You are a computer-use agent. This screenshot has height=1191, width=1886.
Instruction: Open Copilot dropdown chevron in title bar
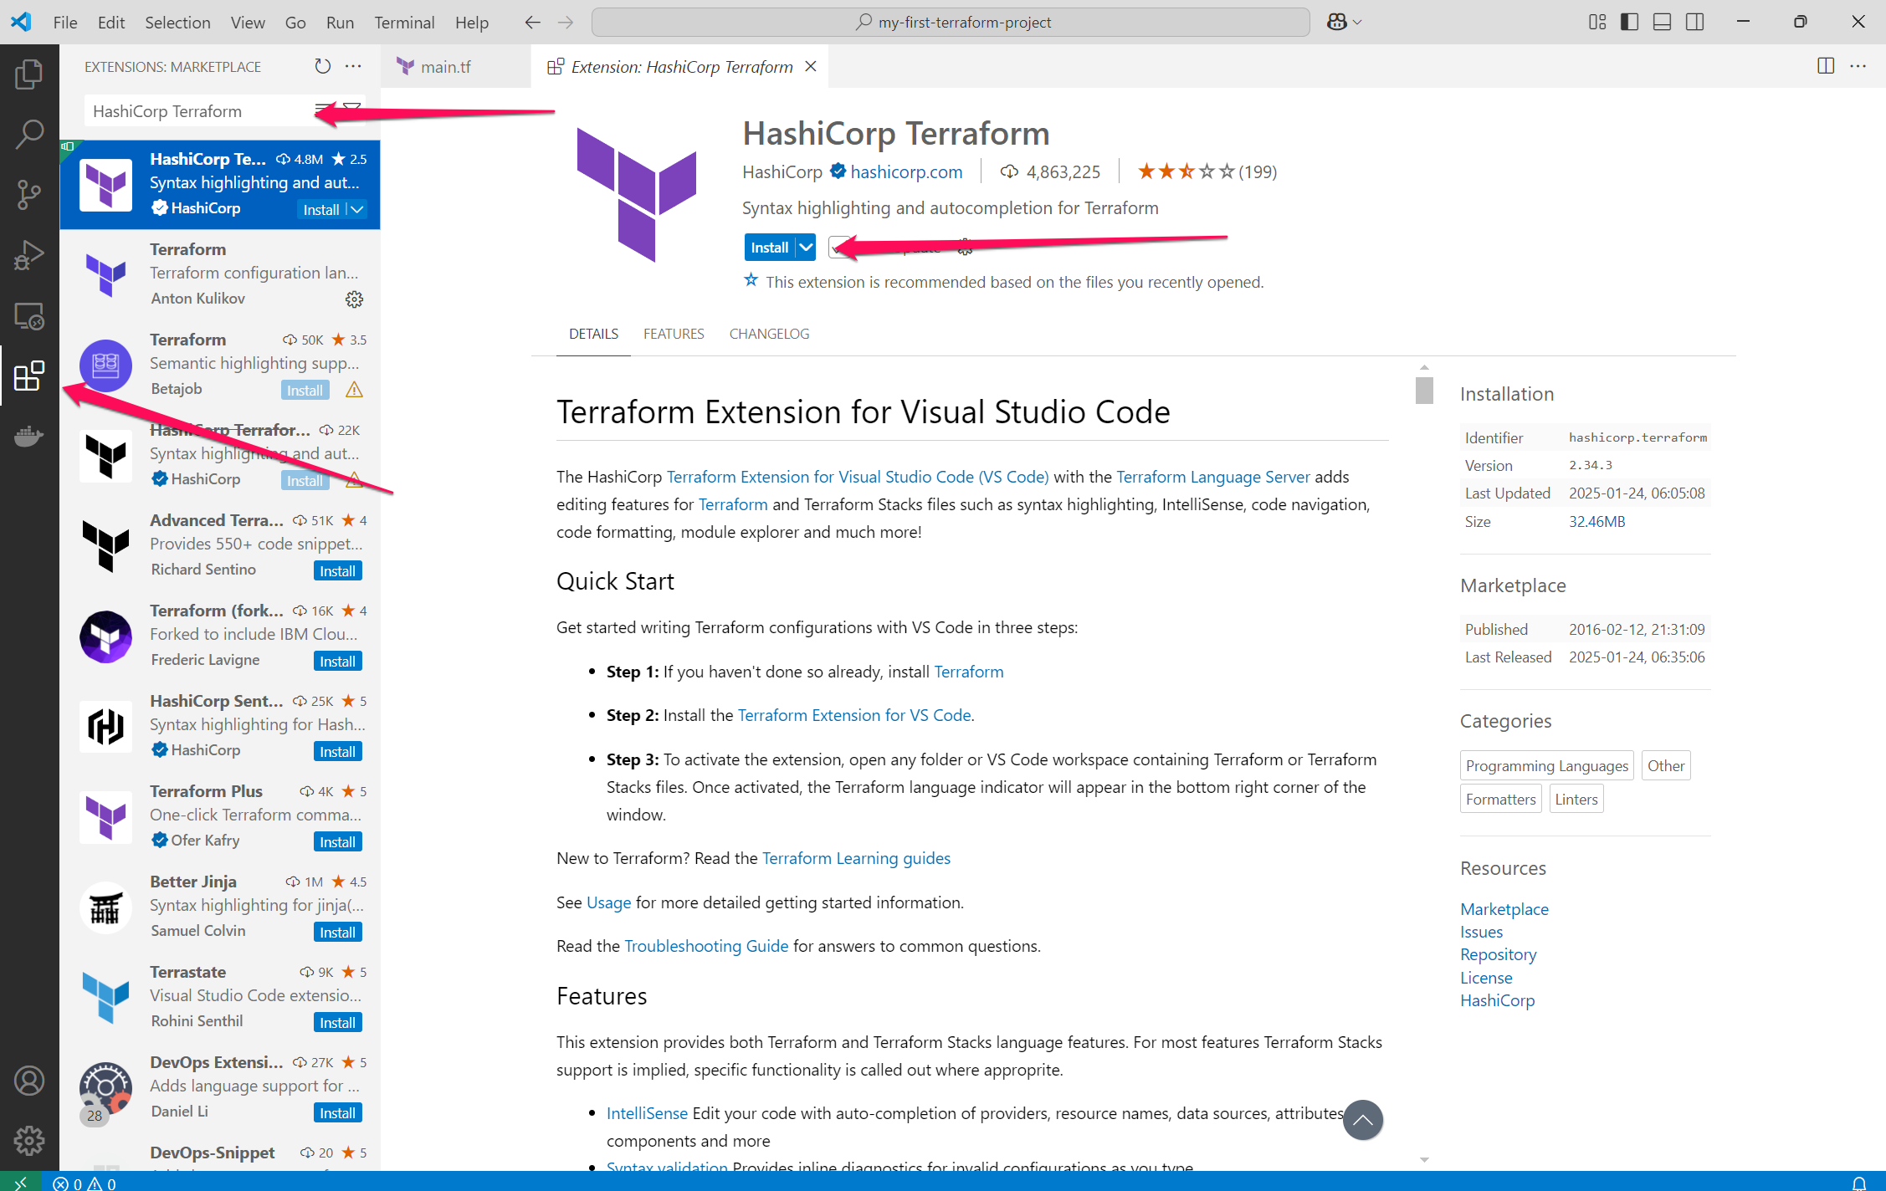click(1357, 22)
